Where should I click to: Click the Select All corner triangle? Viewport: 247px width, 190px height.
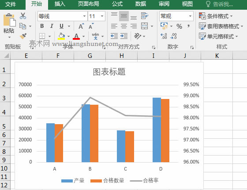pos(6,56)
